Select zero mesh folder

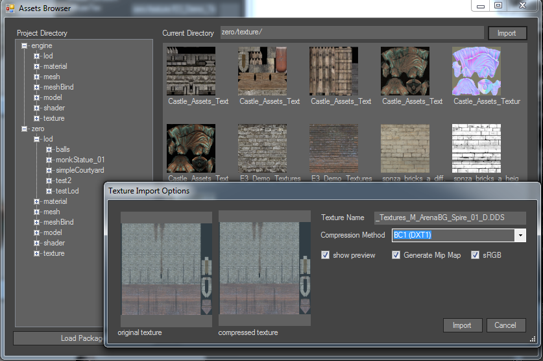52,212
